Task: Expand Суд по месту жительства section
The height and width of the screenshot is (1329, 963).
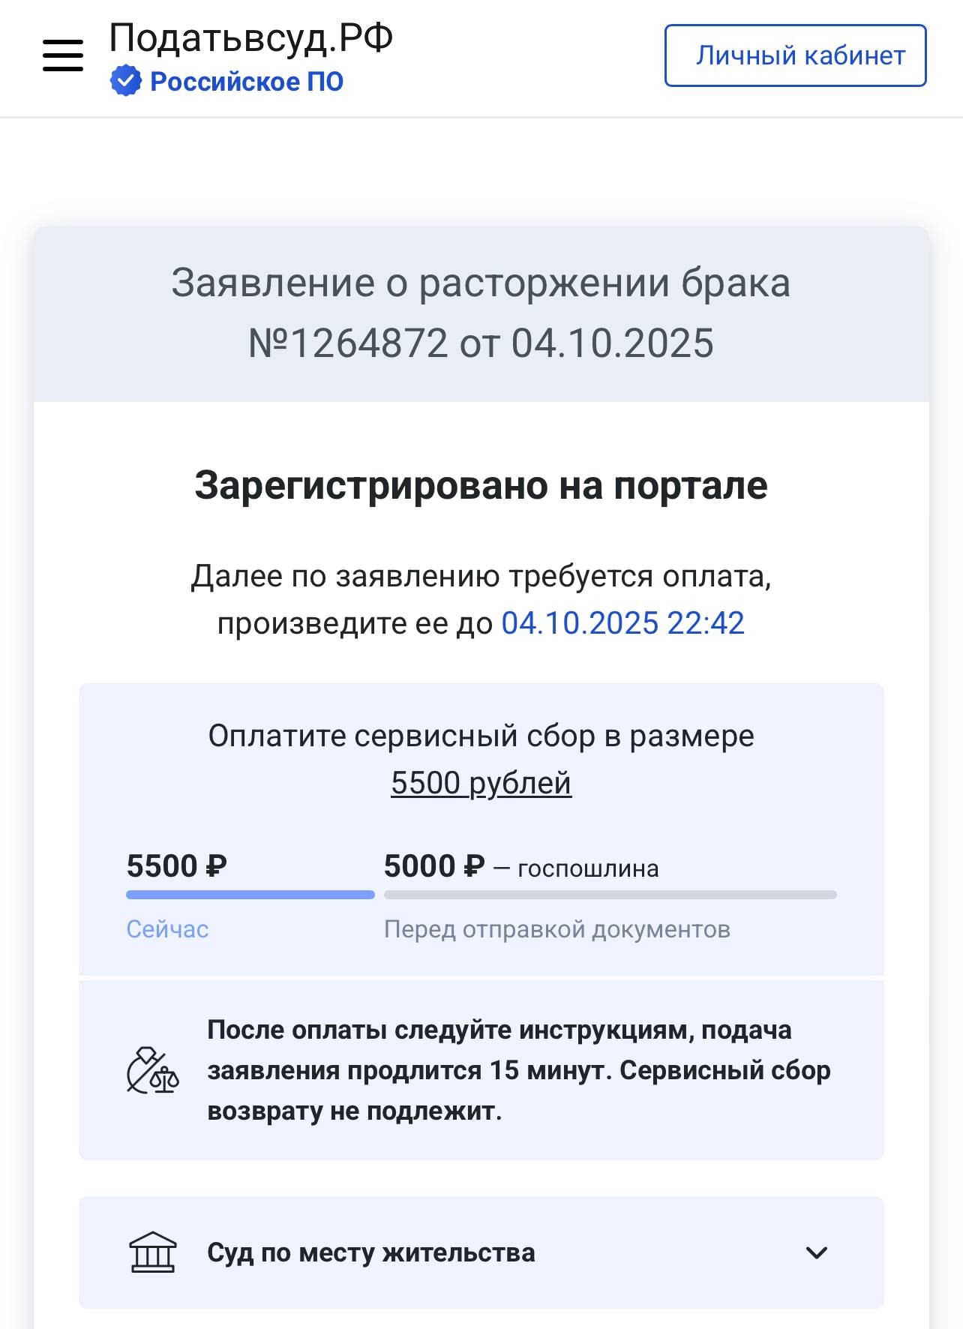Action: click(x=371, y=1252)
